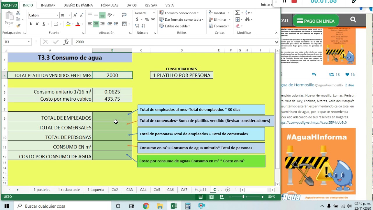Click Find and Select binoculars icon
The width and height of the screenshot is (373, 210).
click(x=247, y=20)
